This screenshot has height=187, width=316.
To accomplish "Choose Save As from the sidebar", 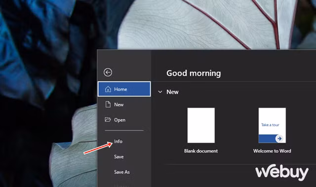I will click(122, 172).
